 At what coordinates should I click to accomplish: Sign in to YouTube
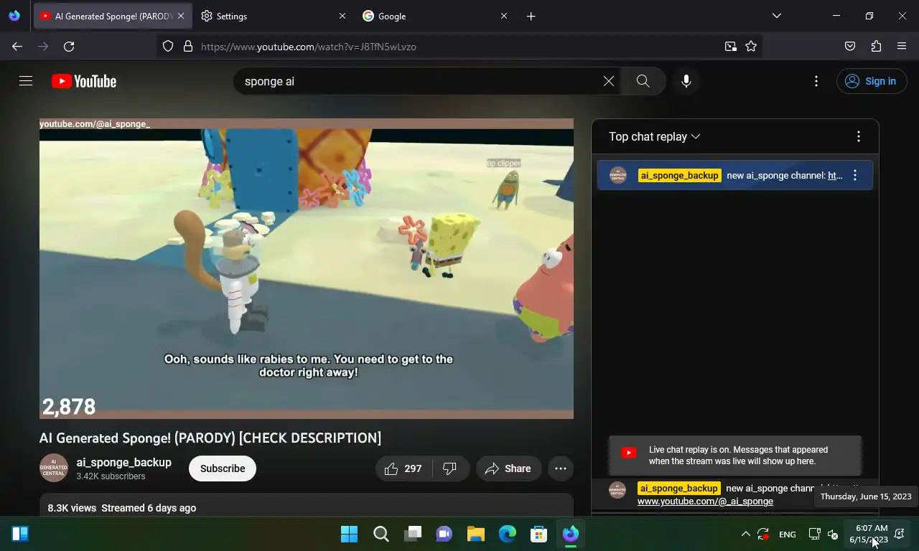point(871,81)
